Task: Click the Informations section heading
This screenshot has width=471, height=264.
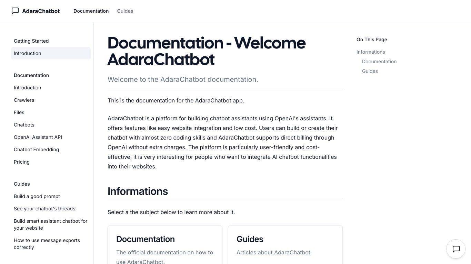Action: (138, 191)
